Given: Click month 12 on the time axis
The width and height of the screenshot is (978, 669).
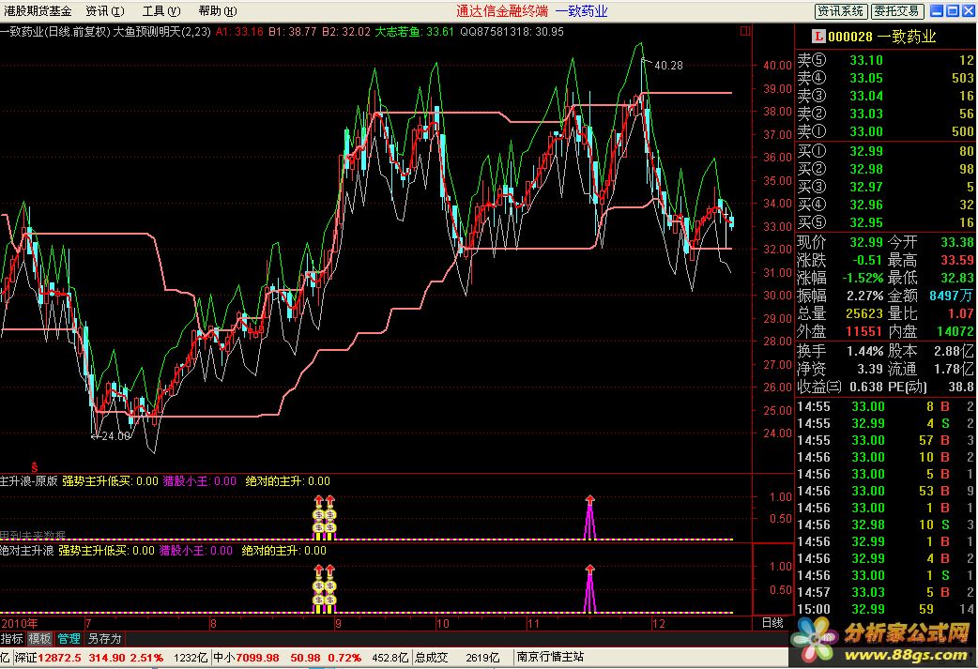Looking at the screenshot, I should click(x=659, y=623).
